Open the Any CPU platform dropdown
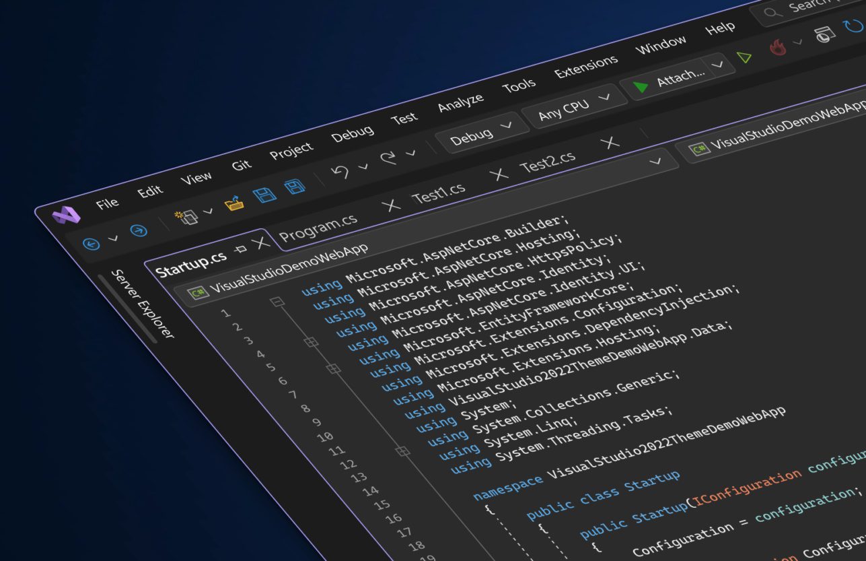Screen dimensions: 866x561 (574, 105)
